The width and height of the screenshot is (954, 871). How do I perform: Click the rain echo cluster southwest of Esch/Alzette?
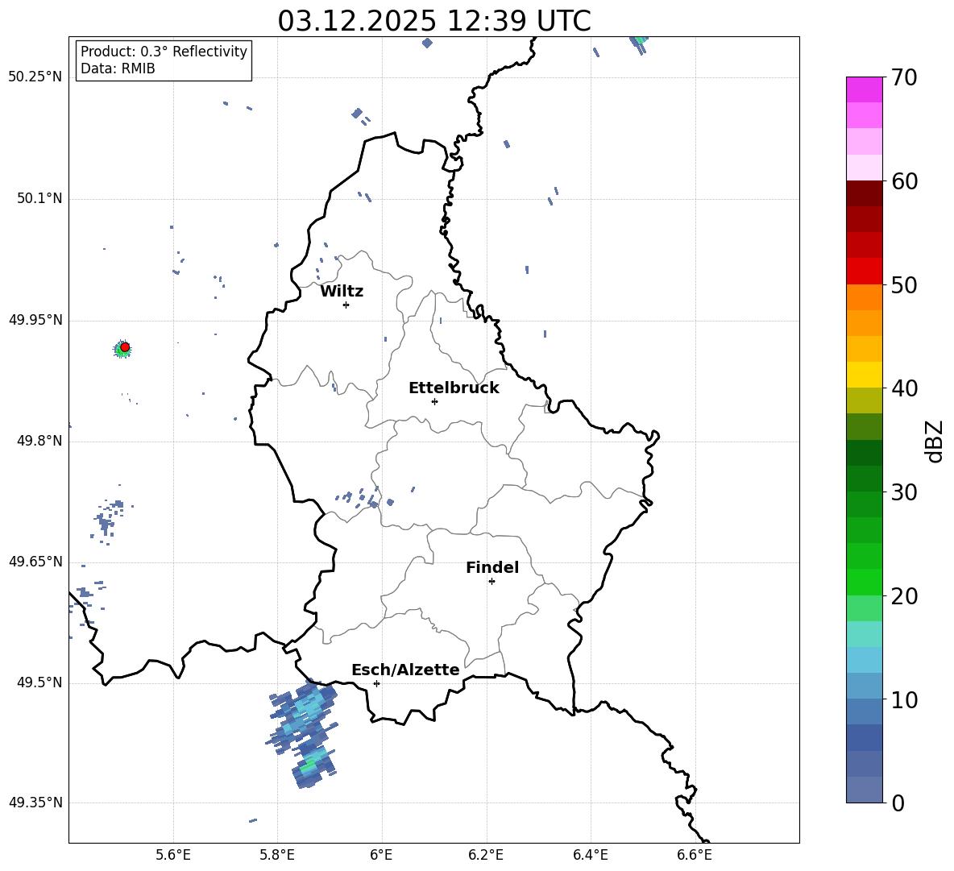[303, 733]
